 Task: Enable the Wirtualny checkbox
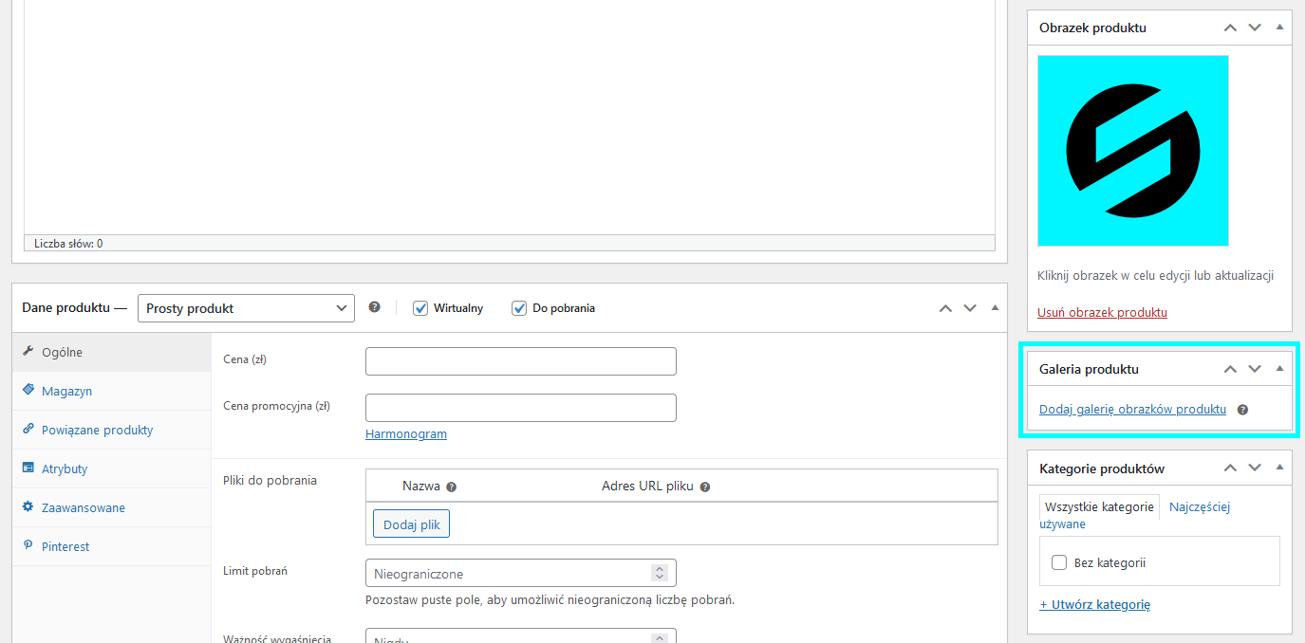[420, 307]
